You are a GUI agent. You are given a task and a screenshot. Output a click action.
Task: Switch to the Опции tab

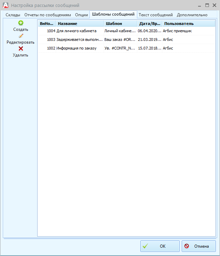pyautogui.click(x=81, y=15)
